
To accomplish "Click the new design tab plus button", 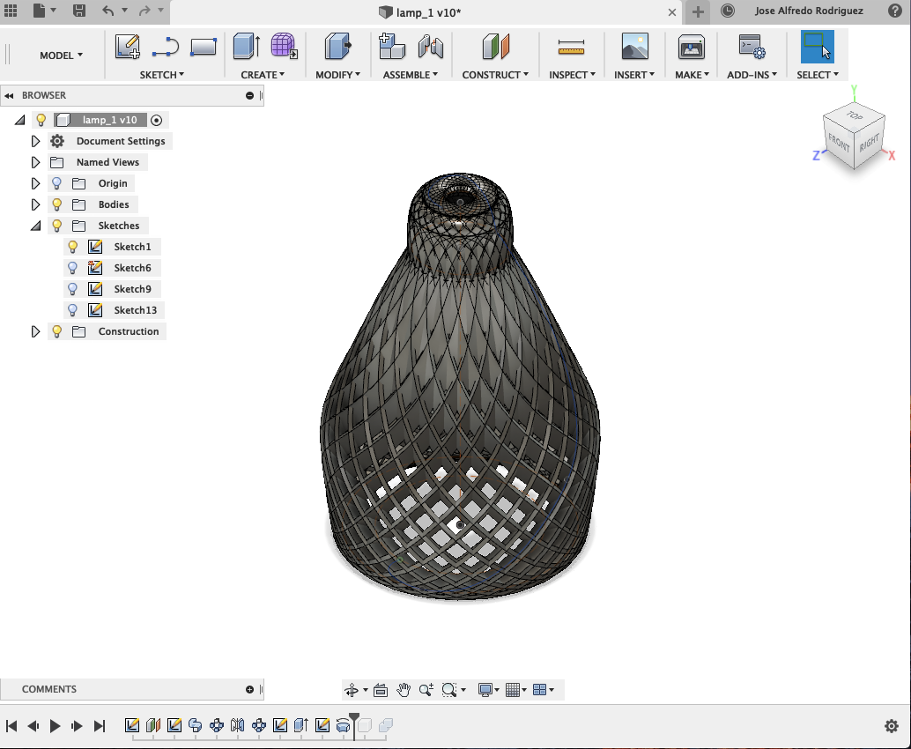I will pos(698,11).
